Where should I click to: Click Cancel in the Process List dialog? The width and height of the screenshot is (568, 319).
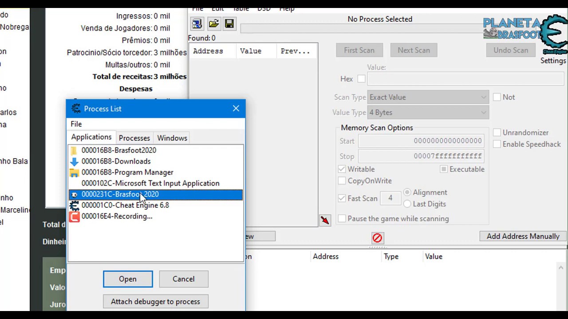183,279
